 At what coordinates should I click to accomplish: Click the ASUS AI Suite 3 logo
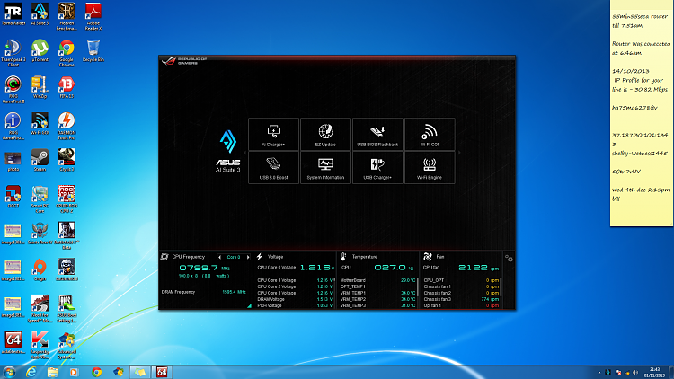(x=228, y=151)
